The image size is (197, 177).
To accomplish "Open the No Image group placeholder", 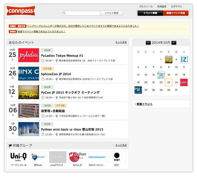I will point(58,157).
